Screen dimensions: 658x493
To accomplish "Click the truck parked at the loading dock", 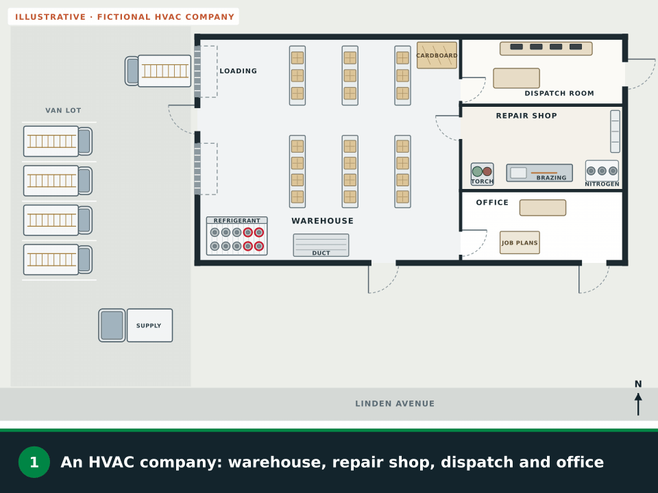I will [158, 71].
